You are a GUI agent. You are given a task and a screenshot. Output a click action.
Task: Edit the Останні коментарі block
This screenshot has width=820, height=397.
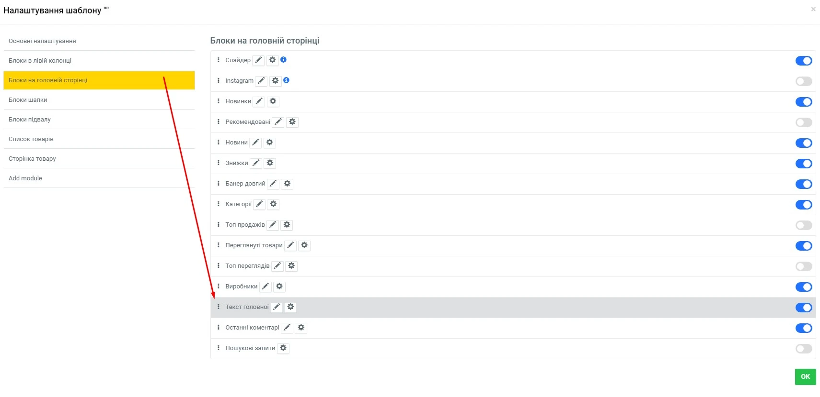(287, 328)
